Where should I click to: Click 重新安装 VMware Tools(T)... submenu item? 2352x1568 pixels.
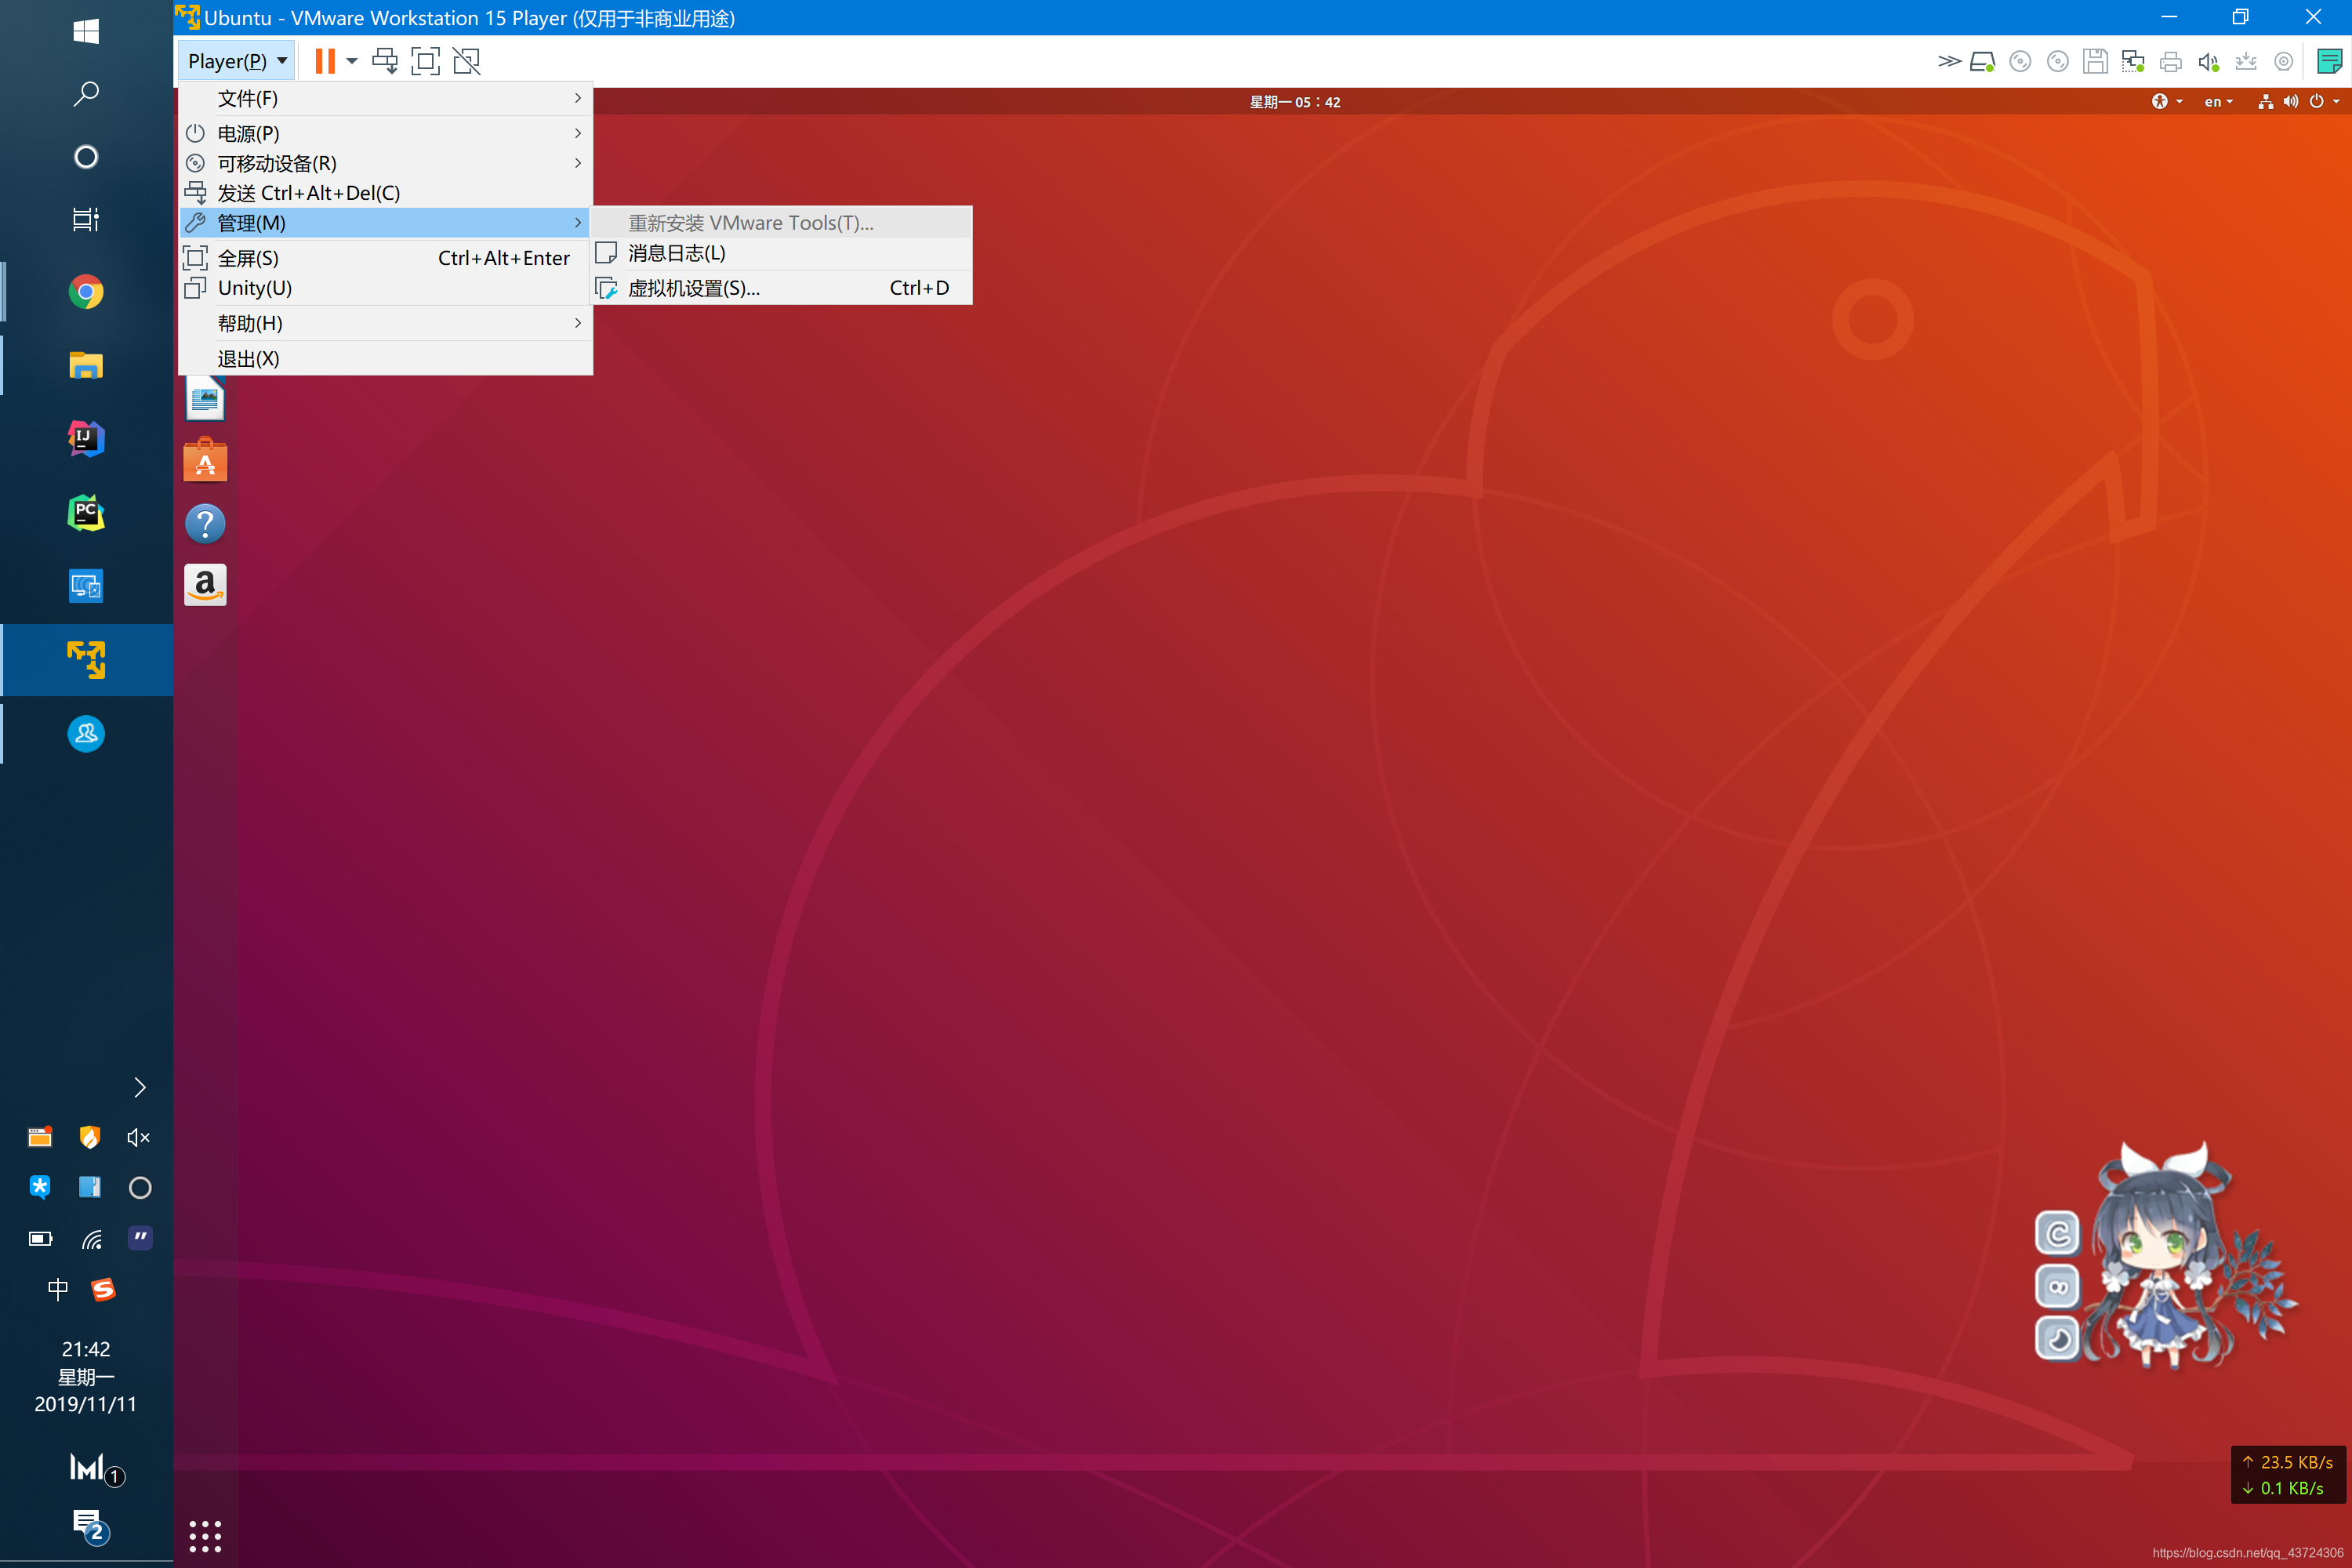point(781,223)
